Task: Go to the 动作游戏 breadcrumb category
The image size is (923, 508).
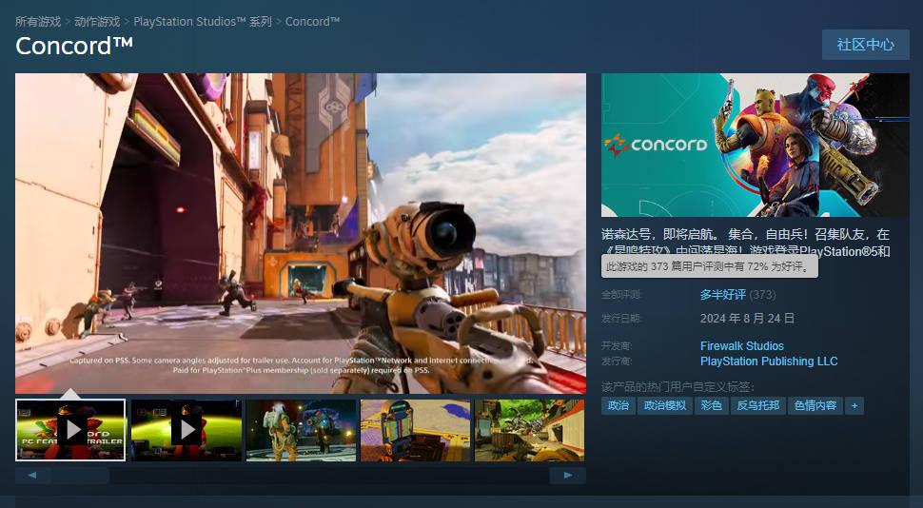Action: (x=97, y=22)
